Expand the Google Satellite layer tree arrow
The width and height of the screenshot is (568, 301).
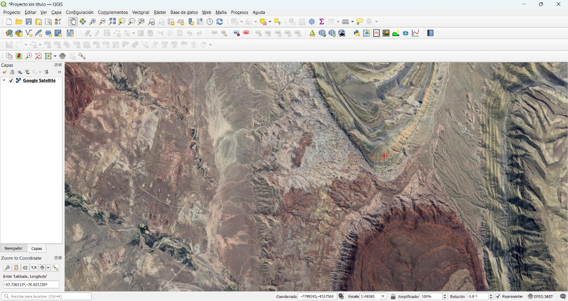click(x=4, y=81)
